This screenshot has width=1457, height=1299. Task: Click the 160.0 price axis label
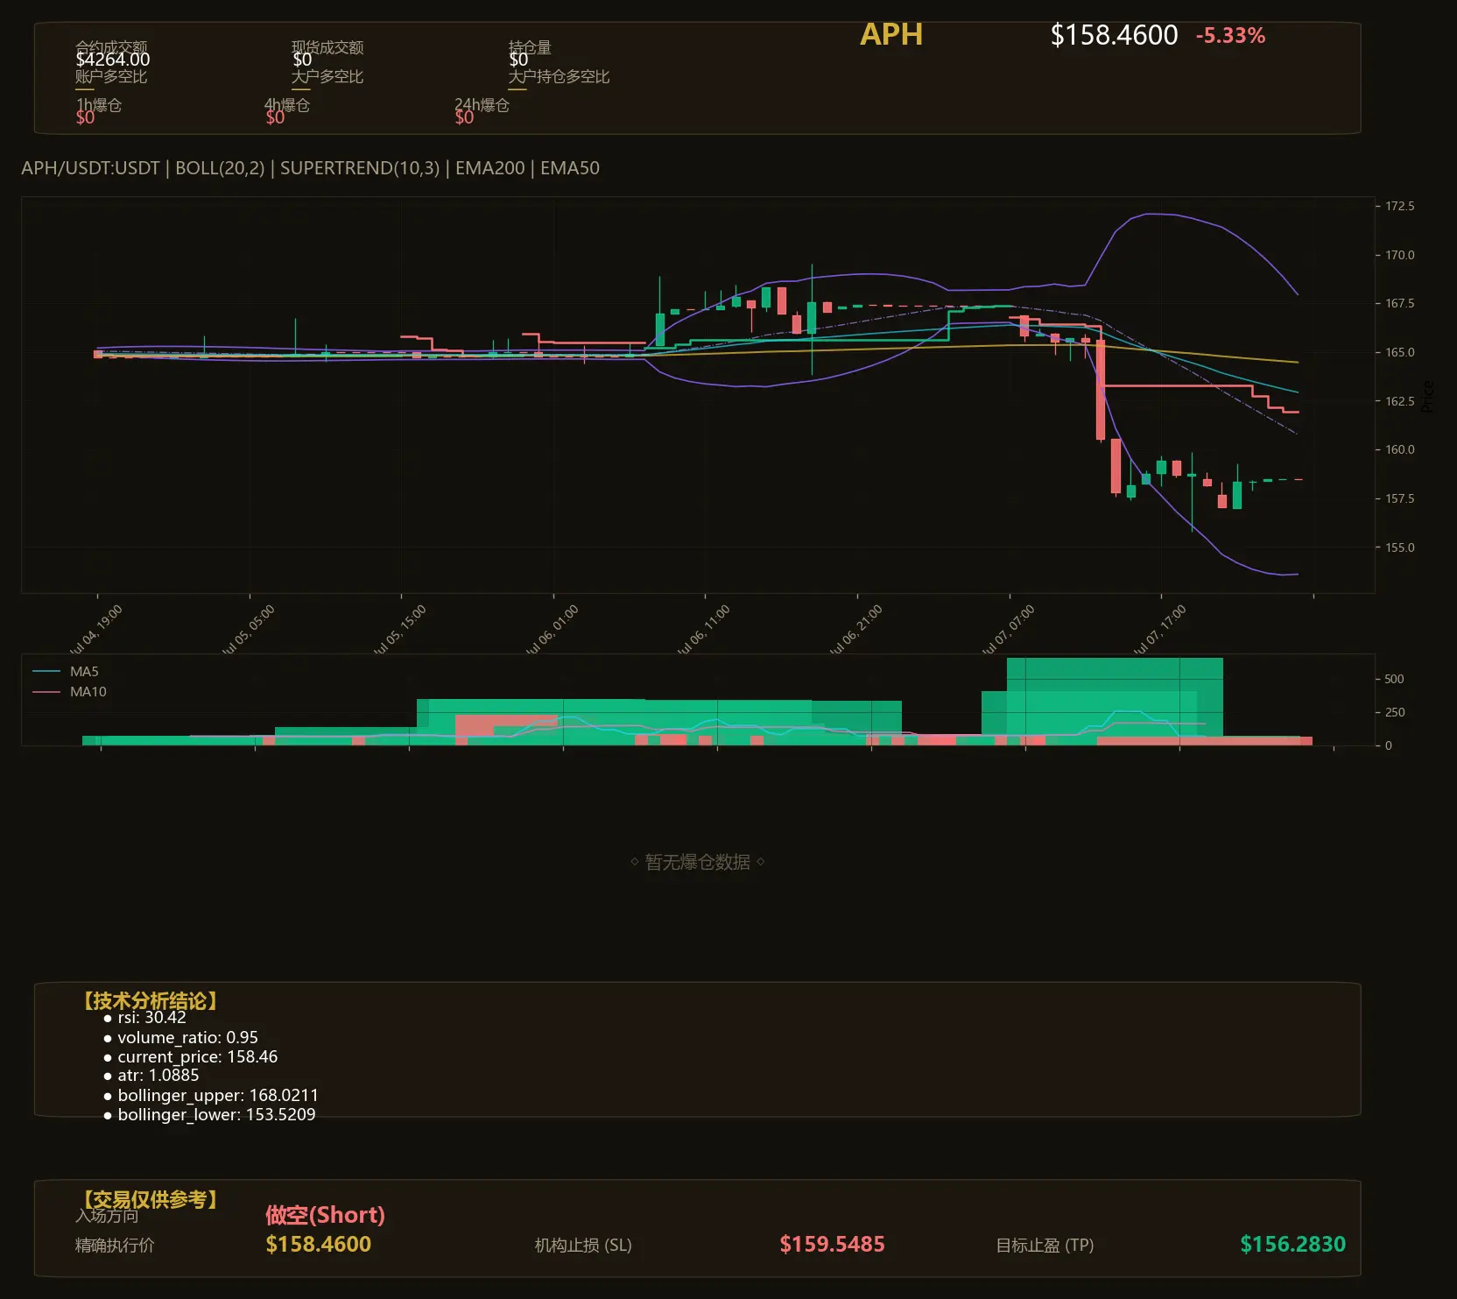pyautogui.click(x=1399, y=449)
